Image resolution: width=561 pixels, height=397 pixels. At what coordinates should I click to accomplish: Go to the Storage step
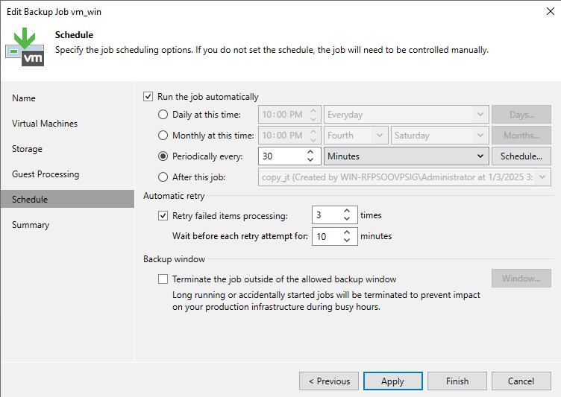27,149
